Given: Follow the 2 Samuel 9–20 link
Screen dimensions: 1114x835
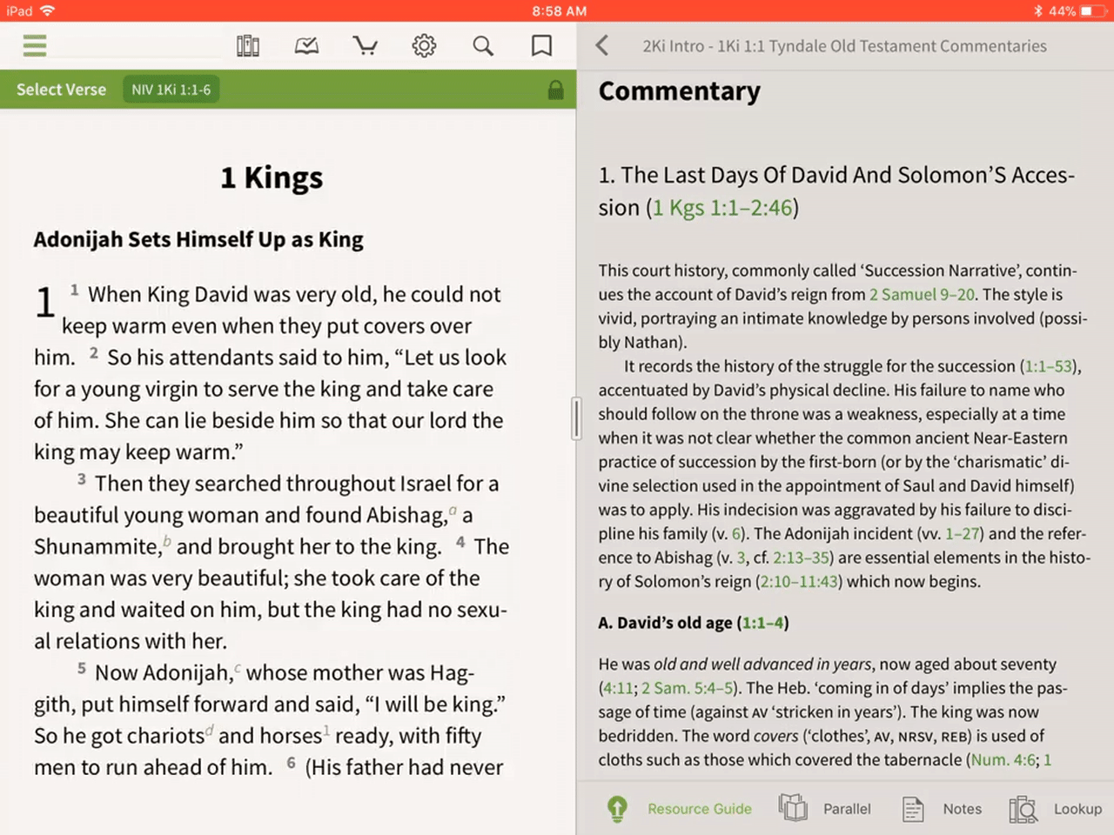Looking at the screenshot, I should pos(922,295).
